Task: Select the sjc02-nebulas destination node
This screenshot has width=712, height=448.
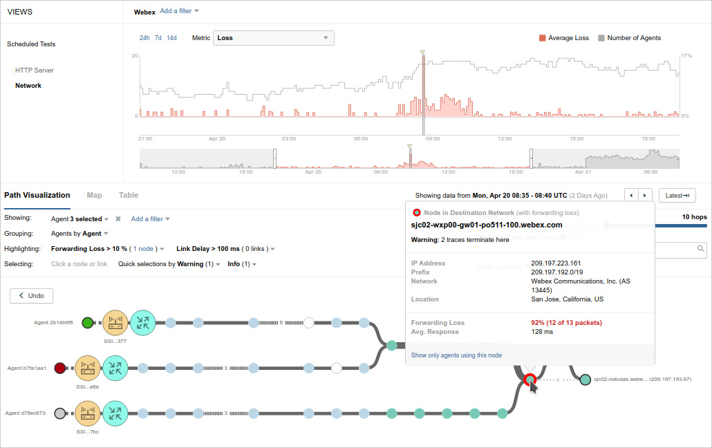Action: (x=585, y=379)
